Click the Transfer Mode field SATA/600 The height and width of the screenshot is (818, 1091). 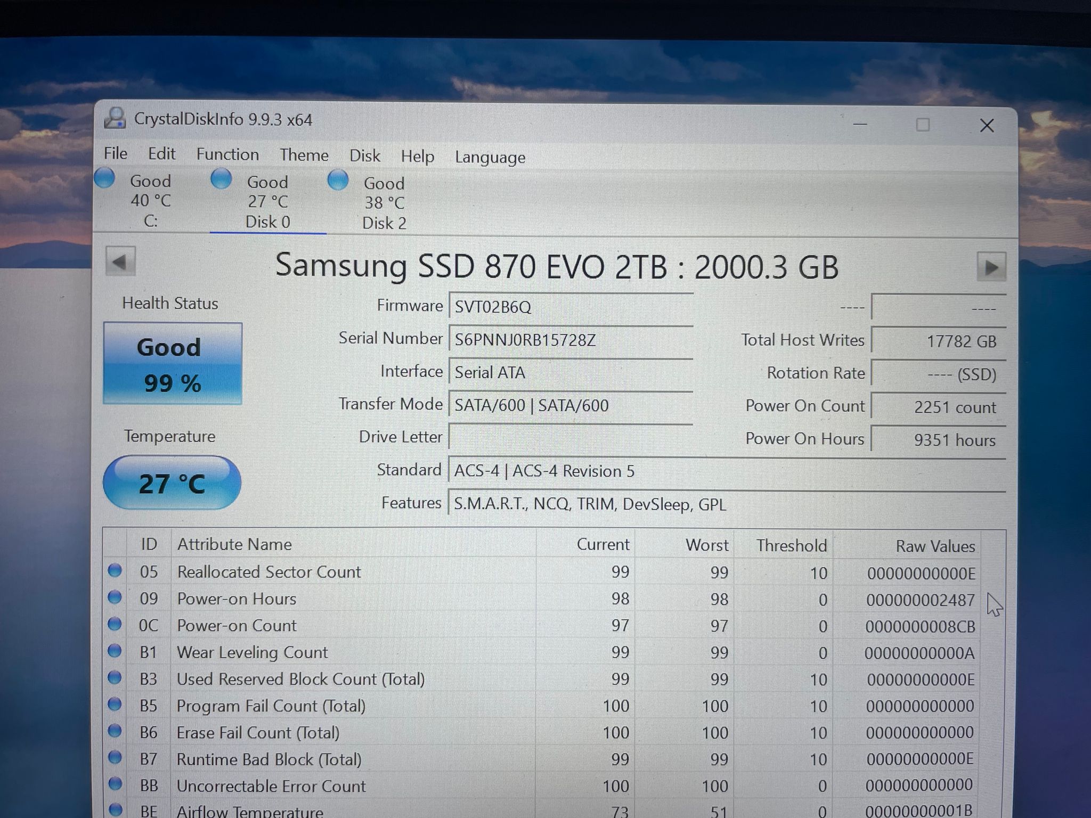571,405
